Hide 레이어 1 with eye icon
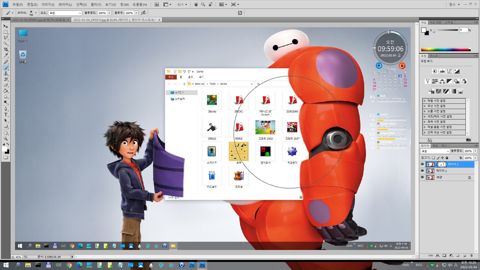This screenshot has height=270, width=480. point(422,171)
